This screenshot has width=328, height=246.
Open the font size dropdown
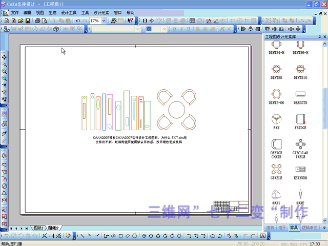(165, 29)
